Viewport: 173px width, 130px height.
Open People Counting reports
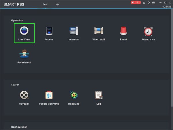click(x=49, y=98)
